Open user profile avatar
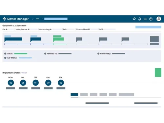The height and width of the screenshot is (123, 164). pyautogui.click(x=159, y=19)
